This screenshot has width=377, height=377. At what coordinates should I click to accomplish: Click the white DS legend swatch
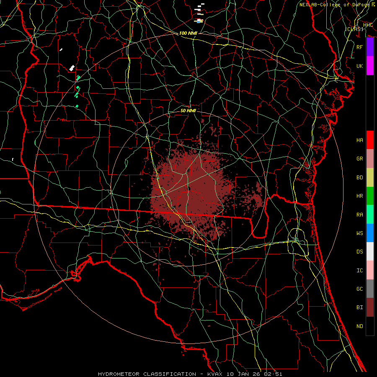(x=370, y=251)
